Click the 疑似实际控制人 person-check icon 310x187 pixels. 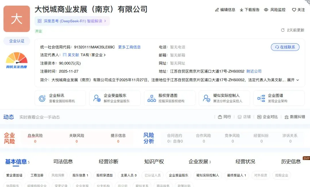coord(206,98)
